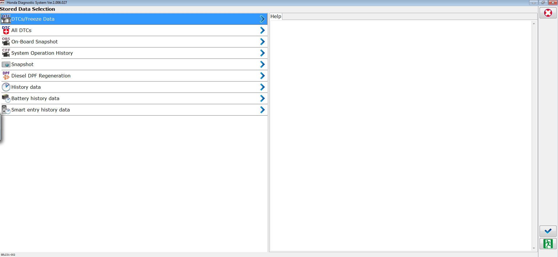The height and width of the screenshot is (257, 558).
Task: Click the Diesel DPF Regeneration icon
Action: point(6,76)
